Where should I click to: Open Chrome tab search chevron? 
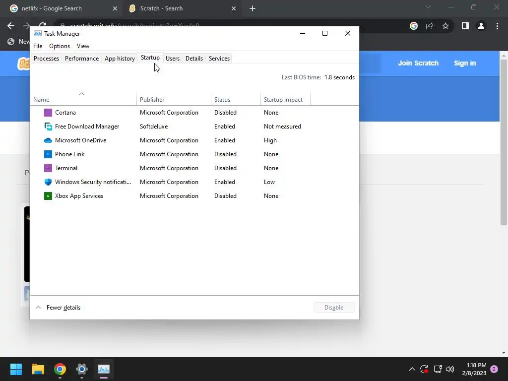(428, 7)
